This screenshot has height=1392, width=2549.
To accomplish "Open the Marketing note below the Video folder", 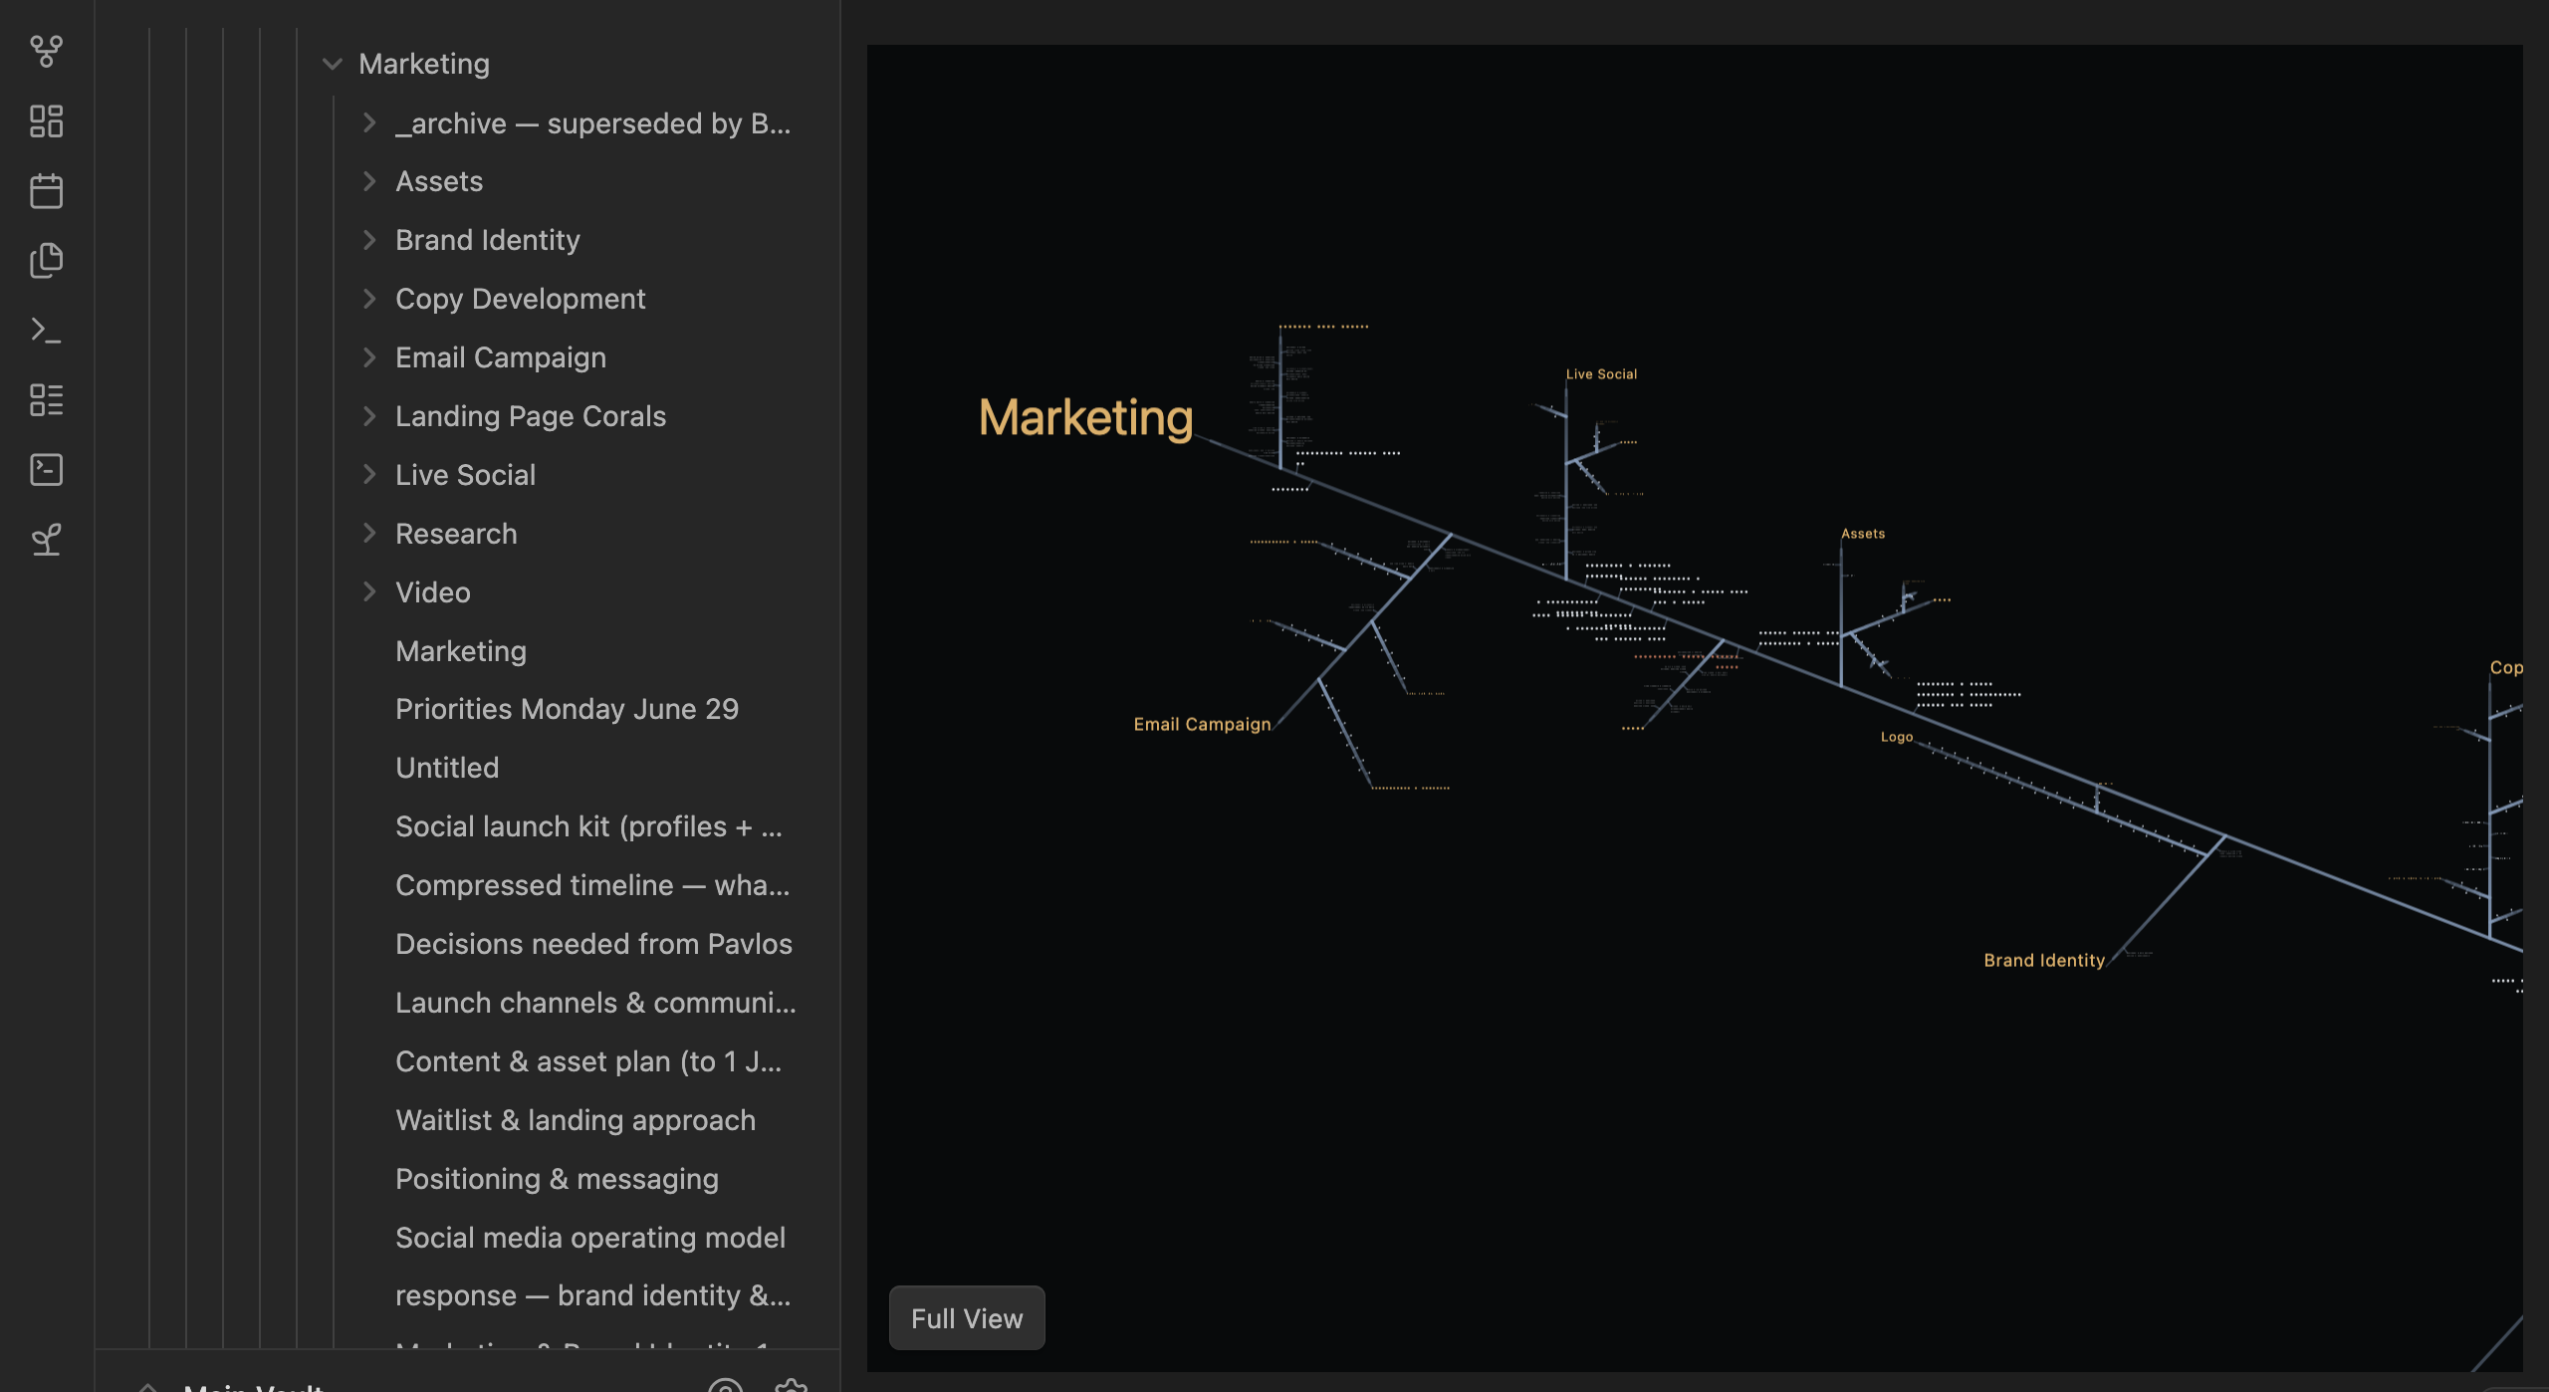I will point(461,651).
